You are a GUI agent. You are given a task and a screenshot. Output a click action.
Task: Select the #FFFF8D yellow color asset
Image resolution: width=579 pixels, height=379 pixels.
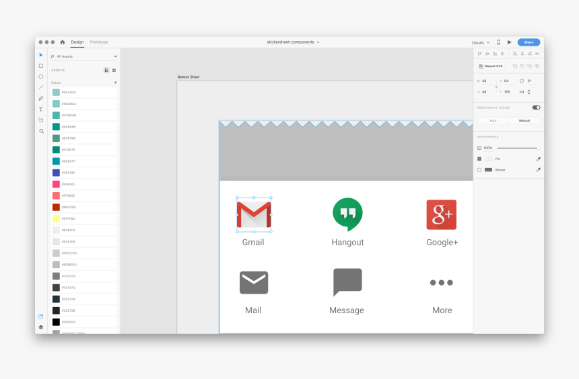point(84,218)
